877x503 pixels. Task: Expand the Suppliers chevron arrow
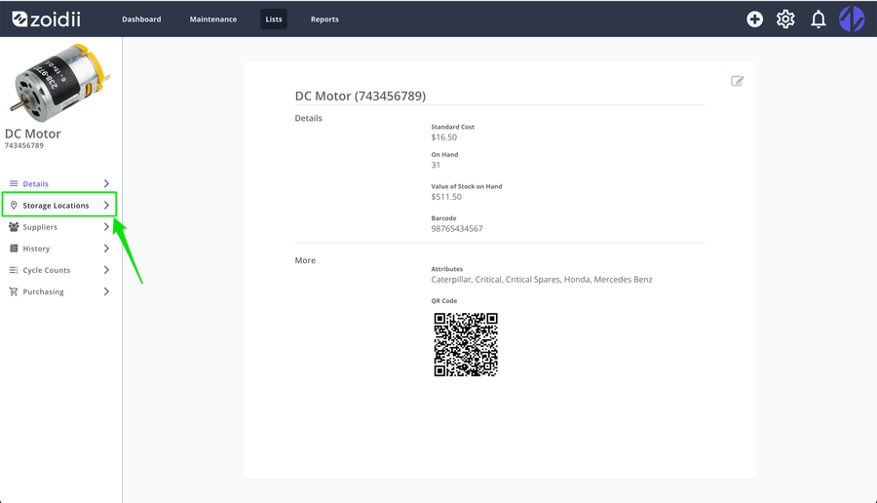106,226
